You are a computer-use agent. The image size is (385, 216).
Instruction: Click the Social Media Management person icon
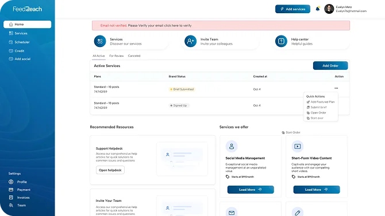232,147
